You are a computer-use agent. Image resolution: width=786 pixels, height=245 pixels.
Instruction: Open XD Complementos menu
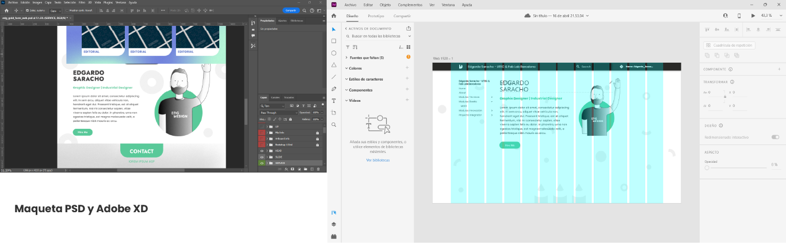(x=410, y=5)
